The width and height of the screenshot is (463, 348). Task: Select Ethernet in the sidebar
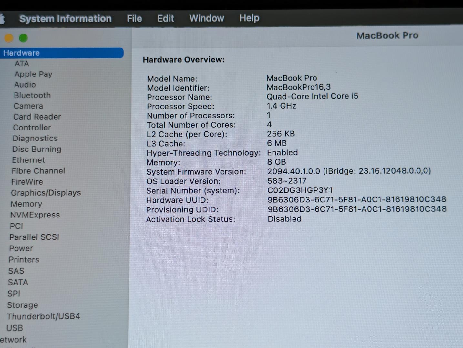(28, 160)
